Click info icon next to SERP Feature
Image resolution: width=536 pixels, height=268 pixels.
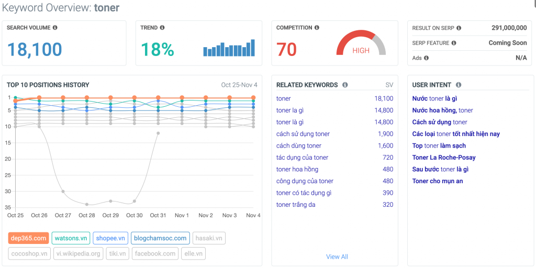point(454,43)
